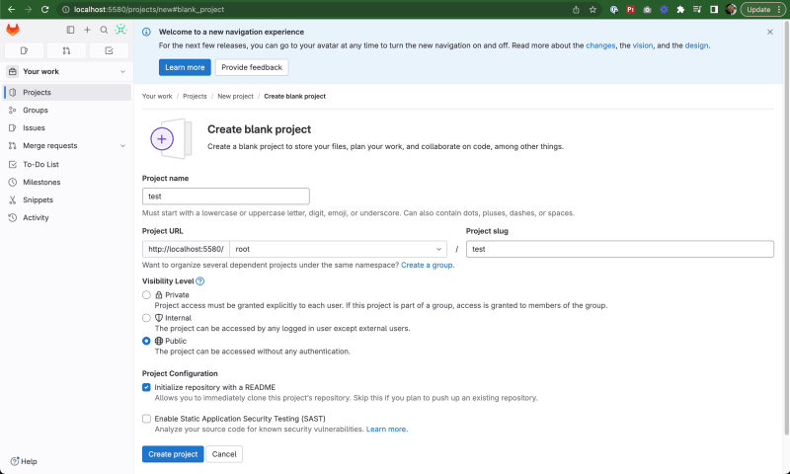Image resolution: width=790 pixels, height=474 pixels.
Task: Open the root namespace dropdown
Action: coord(338,249)
